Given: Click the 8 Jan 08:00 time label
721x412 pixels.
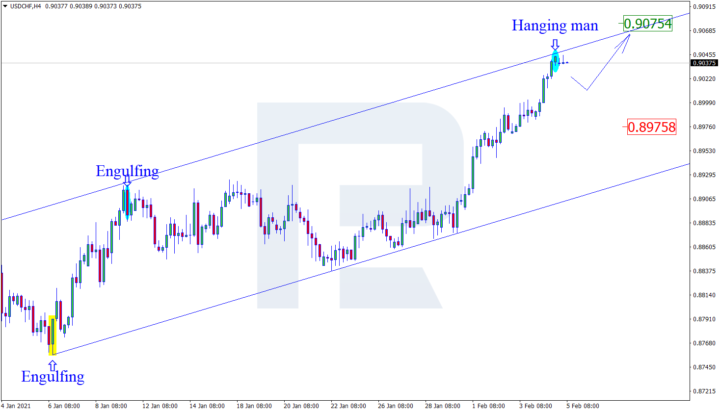Looking at the screenshot, I should 111,406.
